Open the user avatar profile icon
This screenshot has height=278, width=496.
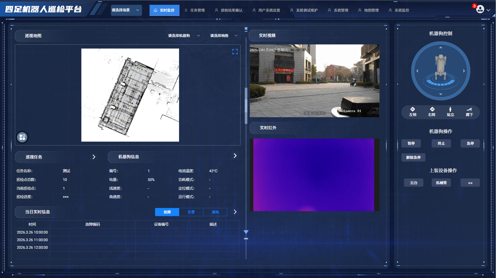click(x=480, y=9)
